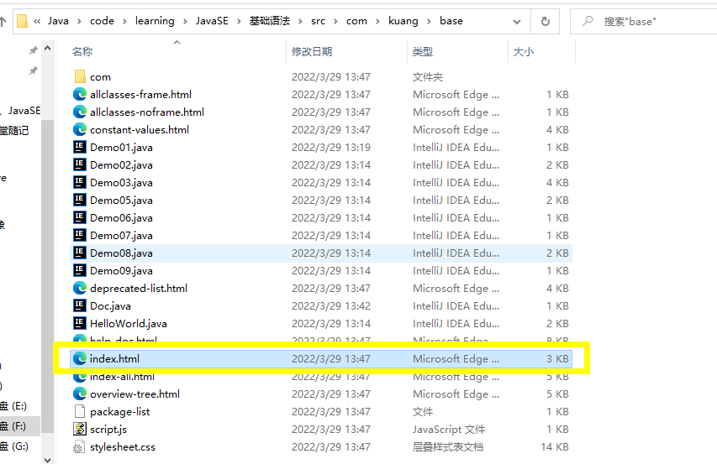Navigate to the kuang breadcrumb folder
The height and width of the screenshot is (464, 717).
coord(403,21)
